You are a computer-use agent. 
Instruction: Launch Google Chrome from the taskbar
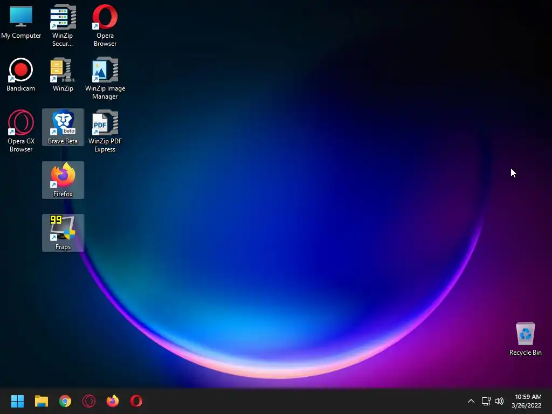click(x=65, y=401)
